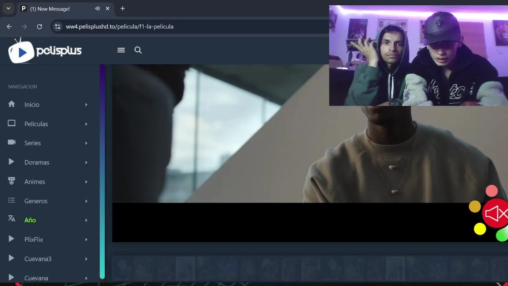Mute audio on the New Message tab
Screen dimensions: 508x286
pos(97,8)
